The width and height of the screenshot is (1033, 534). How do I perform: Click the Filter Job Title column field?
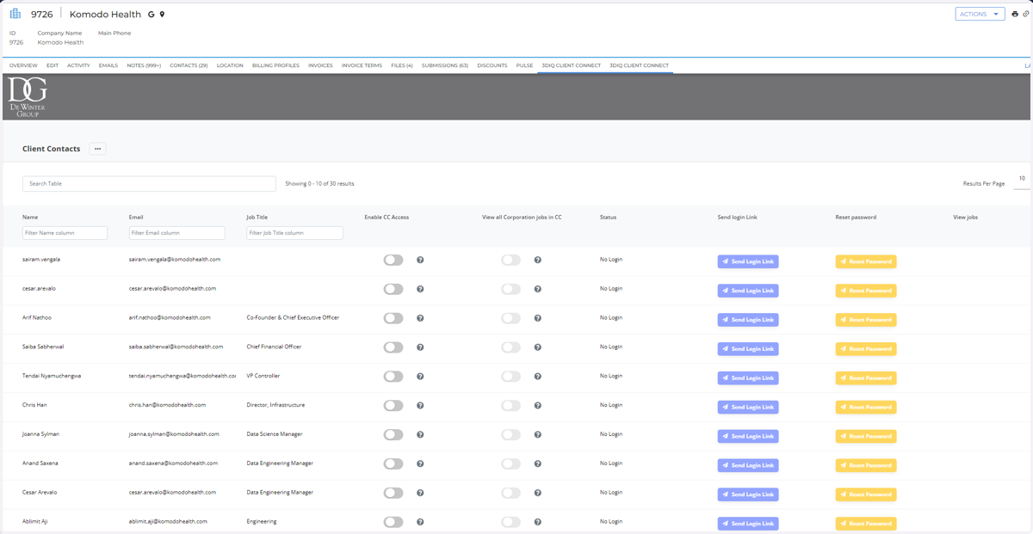[294, 233]
